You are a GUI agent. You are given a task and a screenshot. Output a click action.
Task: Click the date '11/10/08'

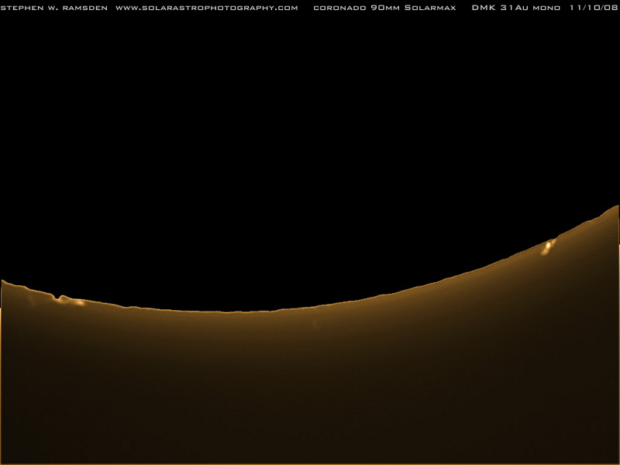pyautogui.click(x=594, y=8)
